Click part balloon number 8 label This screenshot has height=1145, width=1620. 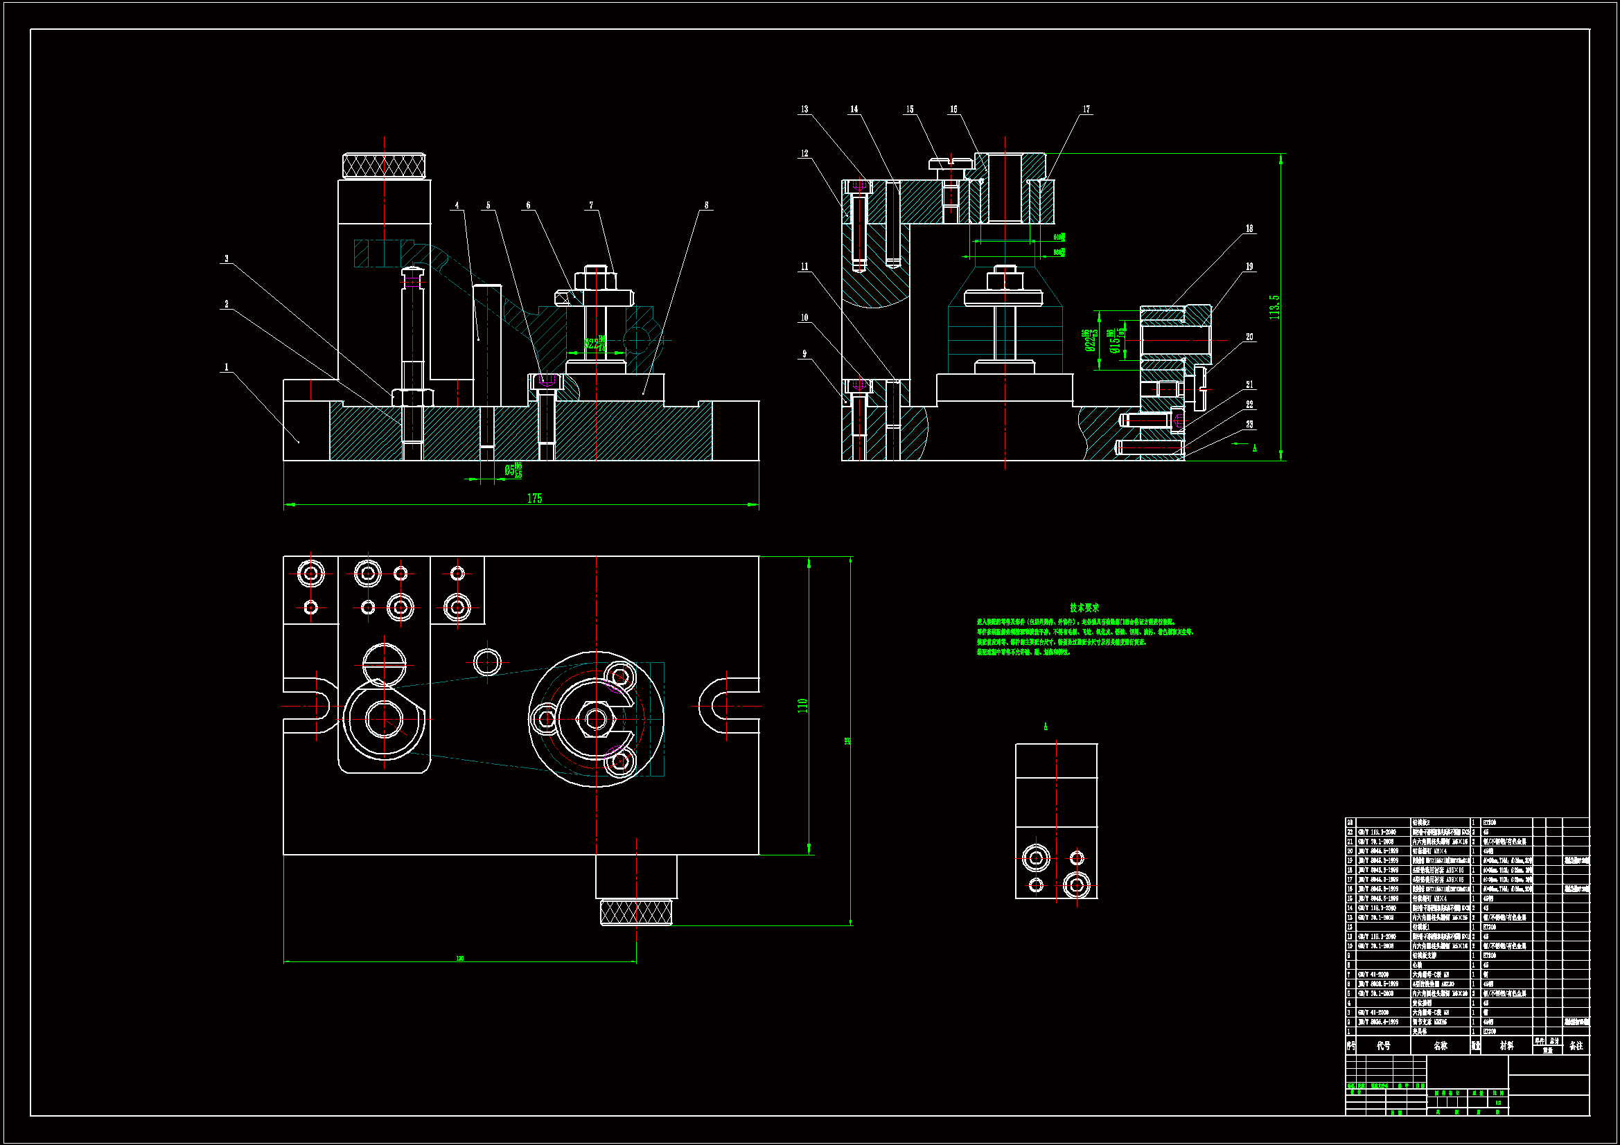pos(706,206)
